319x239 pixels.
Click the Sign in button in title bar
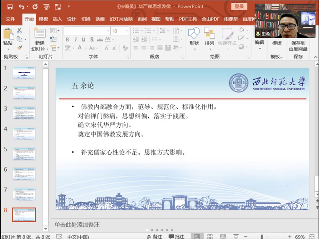tap(239, 6)
